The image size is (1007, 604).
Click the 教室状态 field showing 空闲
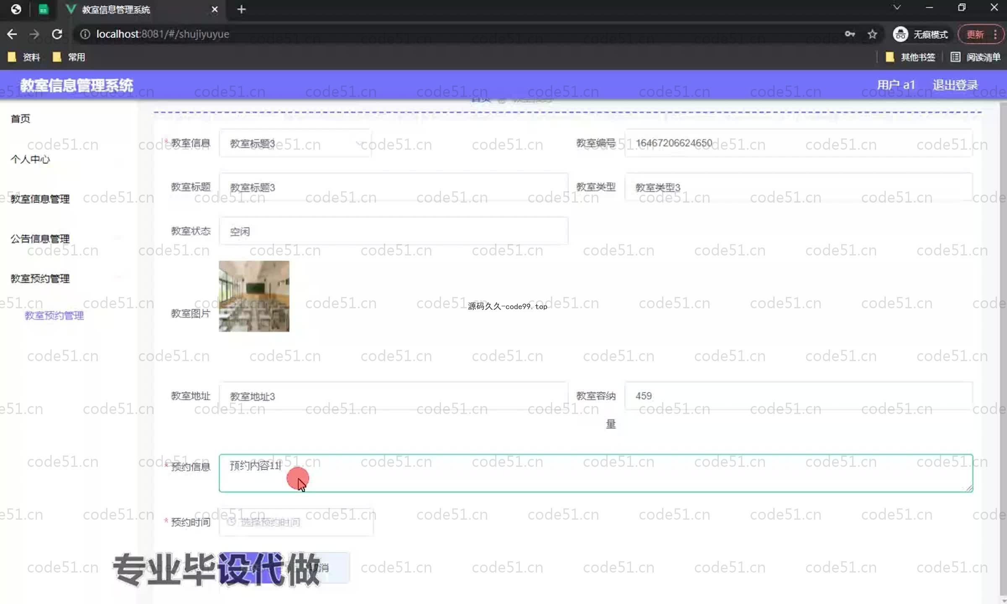[394, 231]
